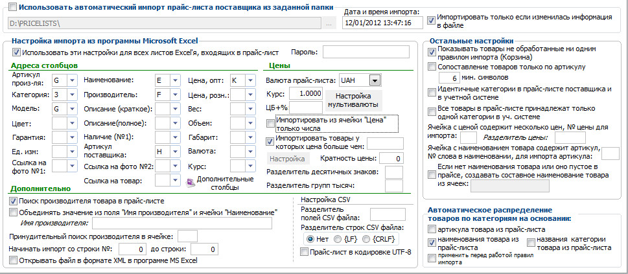
Task: Open the Валюта column dropdown
Action: (x=250, y=152)
